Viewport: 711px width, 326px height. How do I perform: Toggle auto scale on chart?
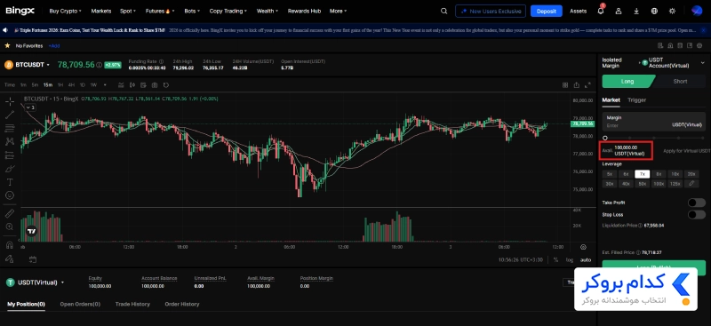pos(586,259)
